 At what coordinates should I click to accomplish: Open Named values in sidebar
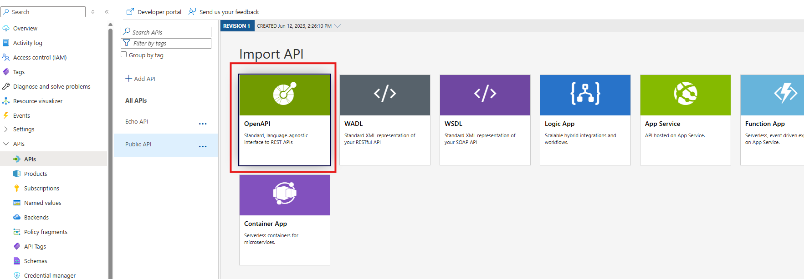click(42, 203)
